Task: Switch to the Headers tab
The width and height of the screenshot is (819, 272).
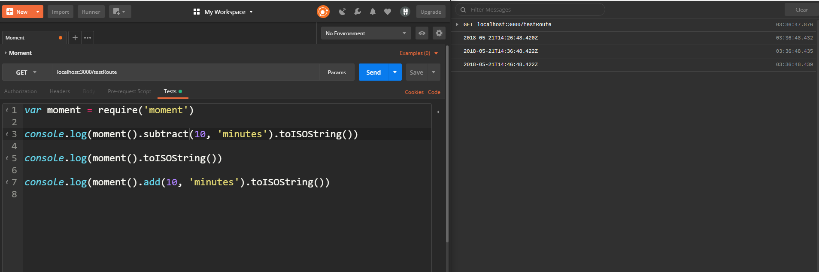Action: coord(60,91)
